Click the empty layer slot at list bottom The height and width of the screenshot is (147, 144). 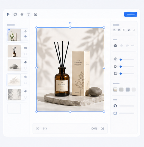point(14,109)
